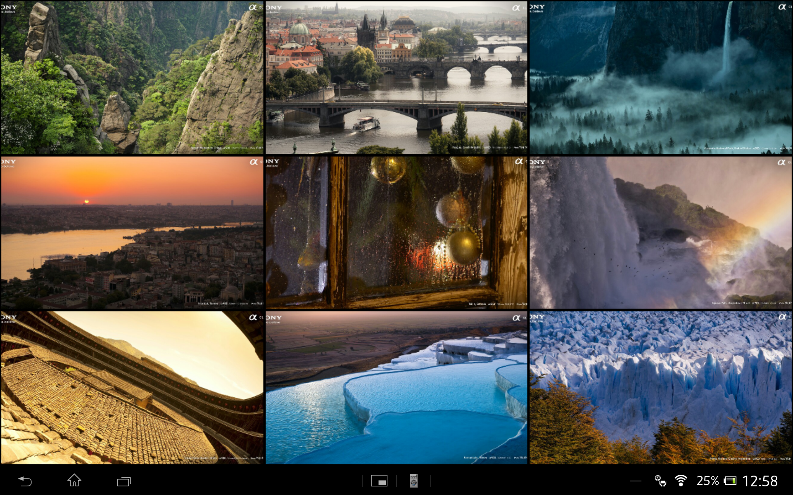This screenshot has width=793, height=495.
Task: Open the curved tiled roof photo
Action: pos(132,388)
